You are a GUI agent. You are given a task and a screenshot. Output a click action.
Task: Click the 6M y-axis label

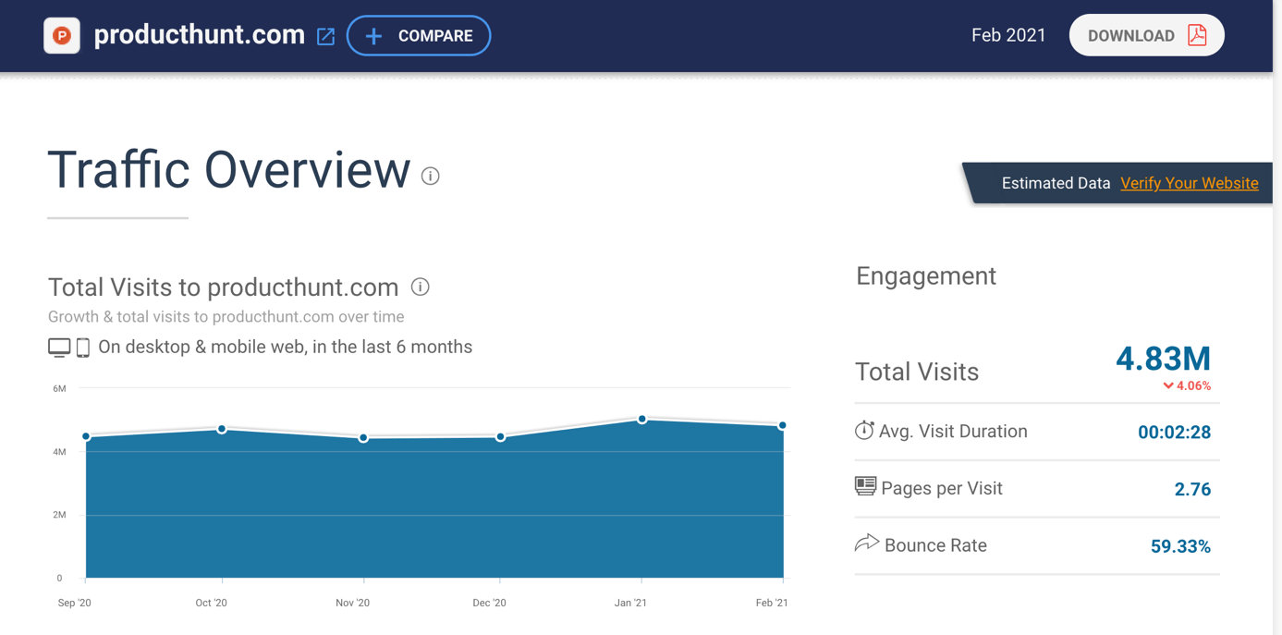click(59, 389)
